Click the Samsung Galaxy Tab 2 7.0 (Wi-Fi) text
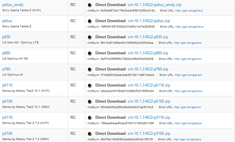Image resolution: width=235 pixels, height=142 pixels. coord(26,123)
